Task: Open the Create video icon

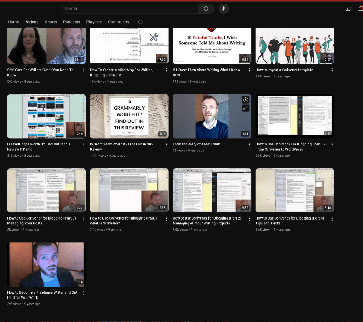Action: [x=348, y=9]
